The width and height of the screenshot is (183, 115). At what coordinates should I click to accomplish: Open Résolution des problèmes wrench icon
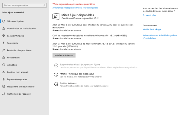(4, 50)
